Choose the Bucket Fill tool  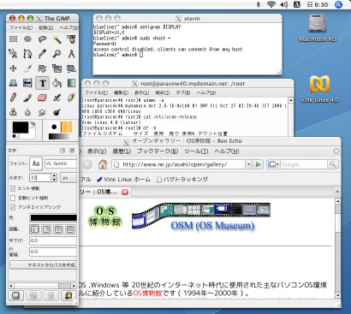[57, 83]
